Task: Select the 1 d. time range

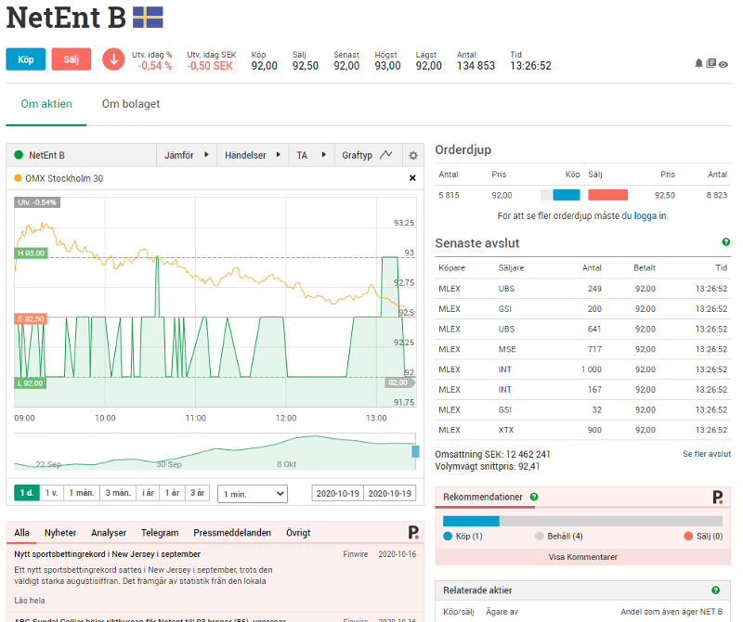Action: click(27, 493)
